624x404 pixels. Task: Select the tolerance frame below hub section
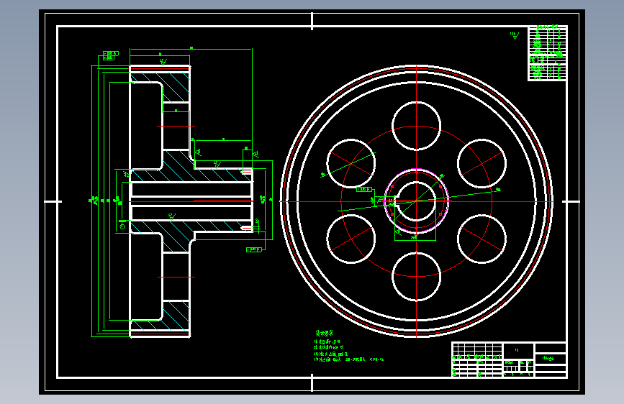tap(254, 249)
